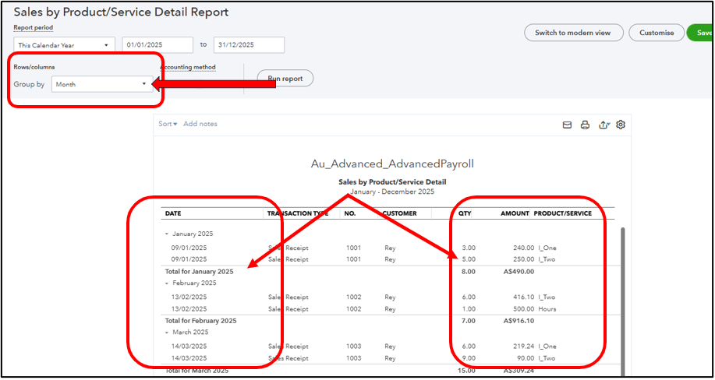Screen dimensions: 715x380
Task: Click the DATE column header
Action: click(x=173, y=213)
